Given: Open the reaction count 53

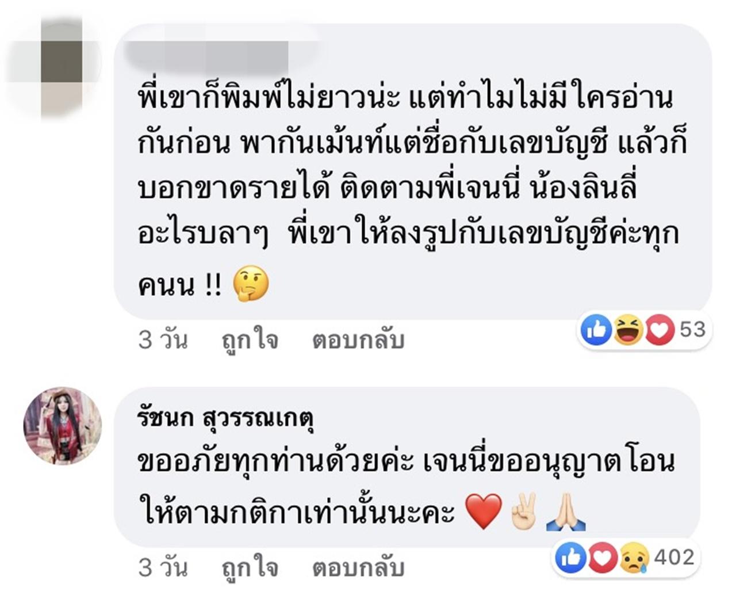Looking at the screenshot, I should tap(692, 329).
